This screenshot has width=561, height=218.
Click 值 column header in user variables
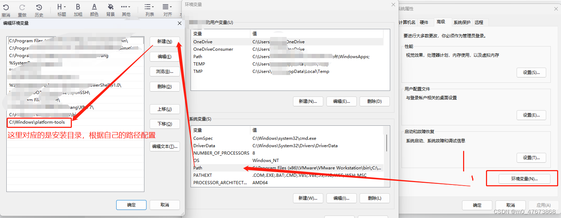[x=317, y=34]
